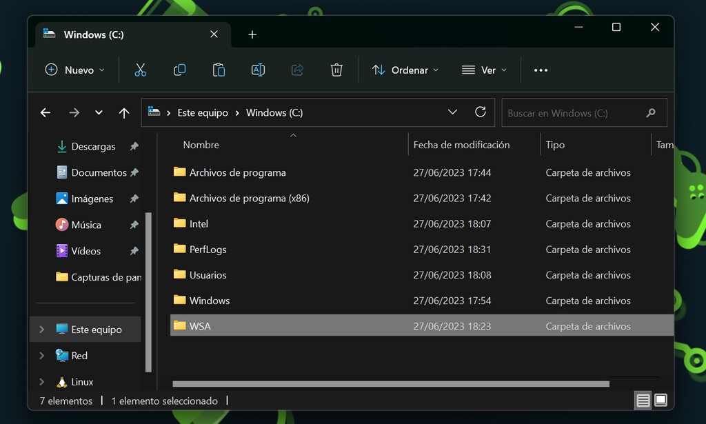Image resolution: width=706 pixels, height=424 pixels.
Task: Open Descargas in the sidebar
Action: point(93,146)
